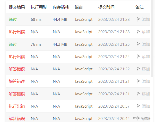
Task: Open the 解答错误 submission from 20:44
Action: pyautogui.click(x=17, y=119)
